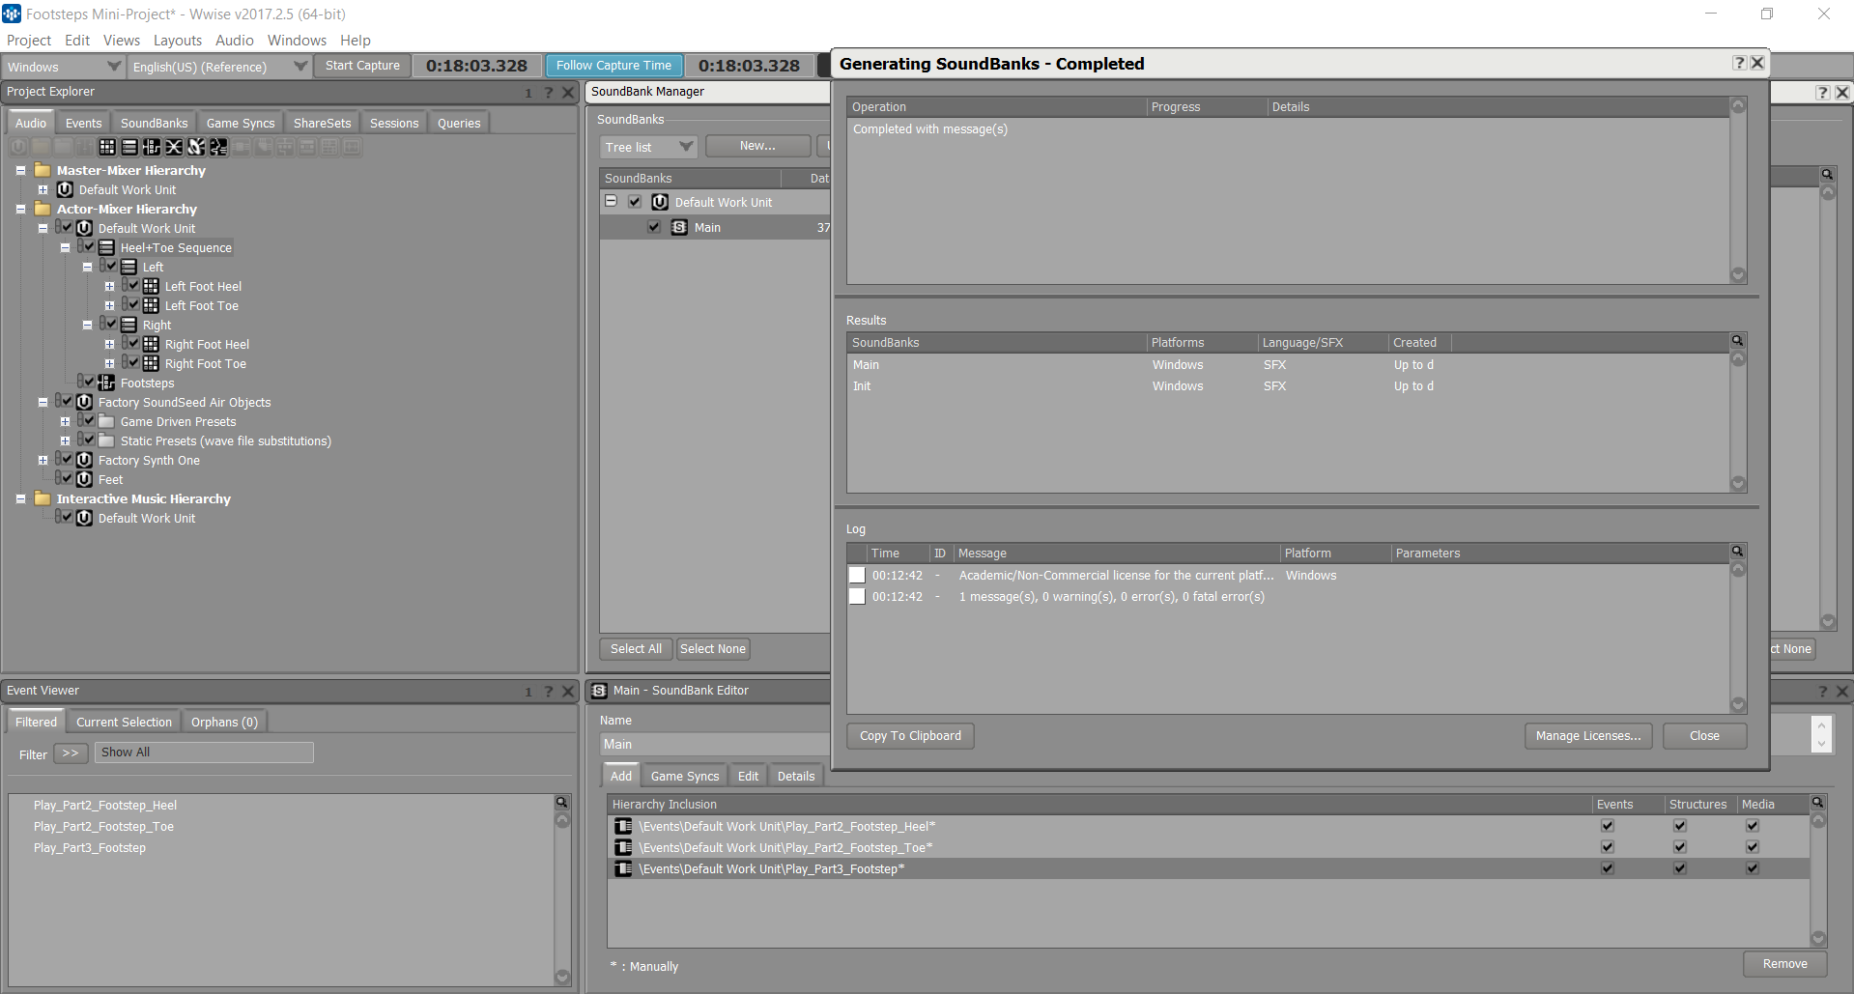Open the Game Syncs tab in SoundBank Editor

[x=685, y=776]
